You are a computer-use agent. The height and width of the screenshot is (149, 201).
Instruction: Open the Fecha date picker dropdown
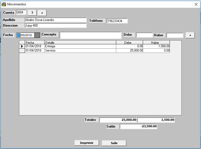point(37,35)
